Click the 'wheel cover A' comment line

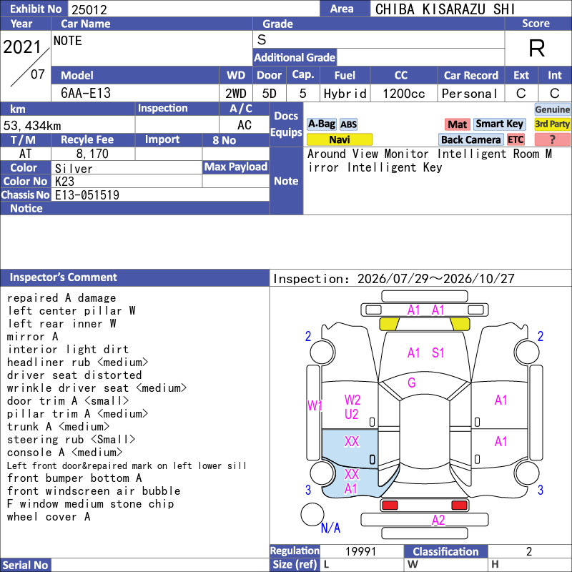49,516
